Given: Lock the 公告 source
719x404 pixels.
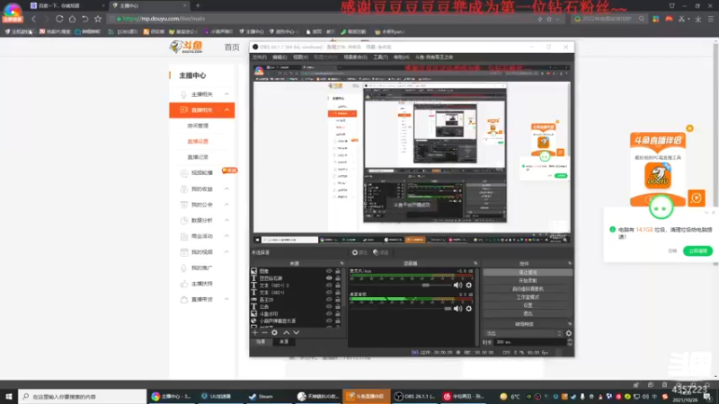Looking at the screenshot, I should coord(338,306).
